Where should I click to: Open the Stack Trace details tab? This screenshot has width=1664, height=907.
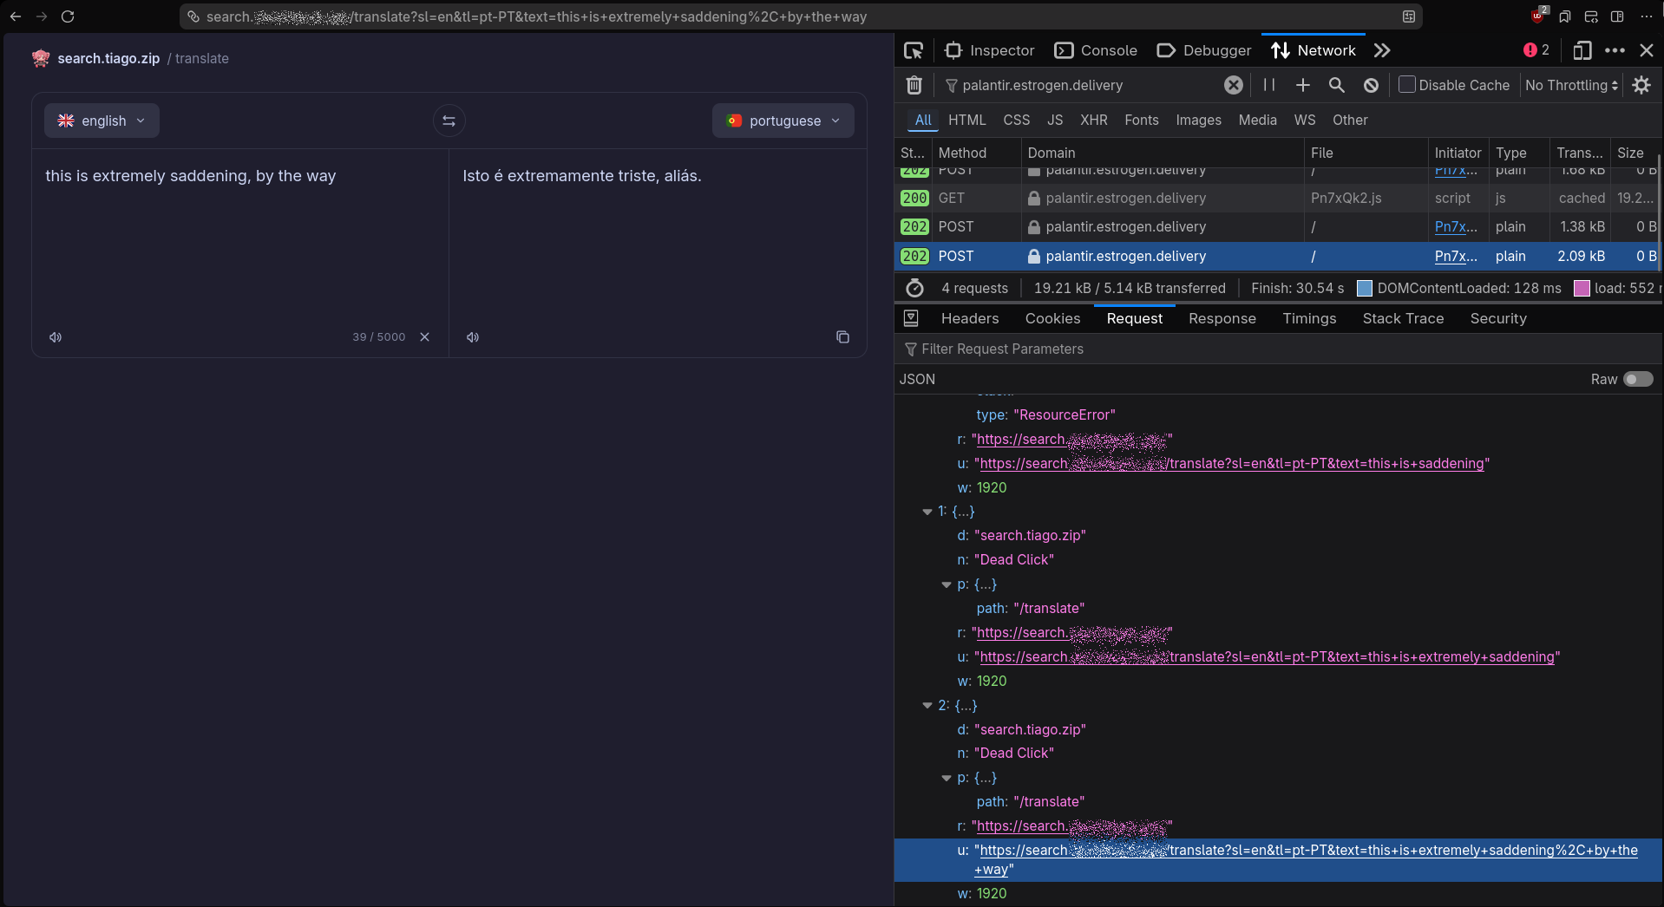tap(1403, 318)
